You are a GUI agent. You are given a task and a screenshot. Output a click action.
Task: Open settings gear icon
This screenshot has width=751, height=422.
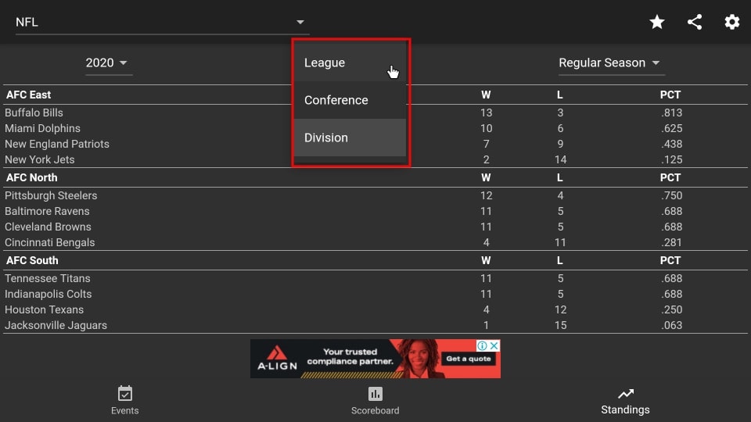coord(732,22)
